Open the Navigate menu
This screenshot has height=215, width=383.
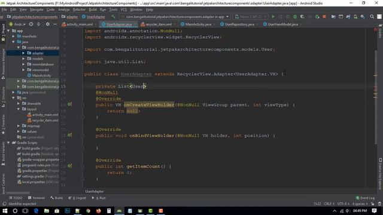click(37, 10)
